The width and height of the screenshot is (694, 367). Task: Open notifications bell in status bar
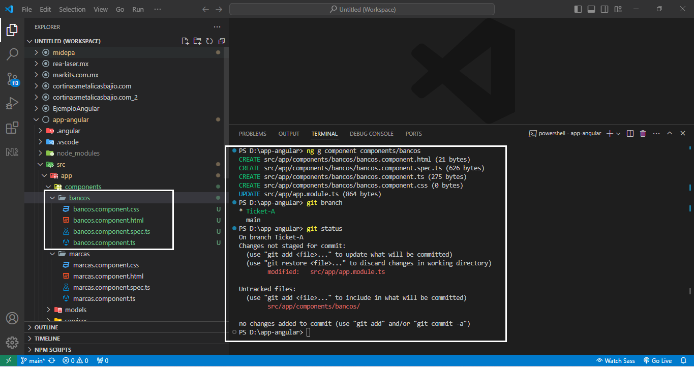683,361
